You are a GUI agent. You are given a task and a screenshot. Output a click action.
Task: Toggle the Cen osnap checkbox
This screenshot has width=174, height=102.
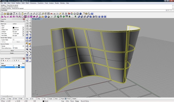[25, 99]
